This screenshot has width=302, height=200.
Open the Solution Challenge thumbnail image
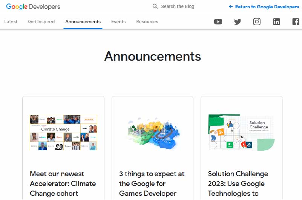(x=242, y=133)
